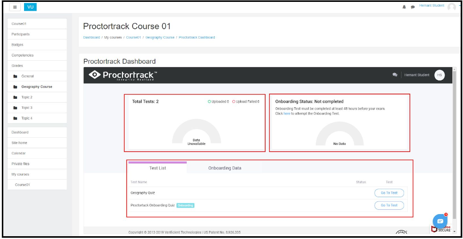Click the Proctortrack logo
The height and width of the screenshot is (239, 463).
(x=123, y=75)
